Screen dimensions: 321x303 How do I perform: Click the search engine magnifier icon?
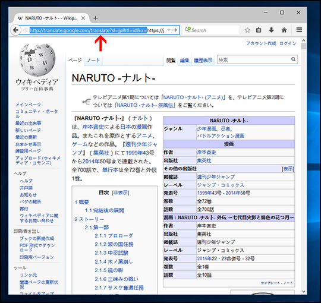pos(187,30)
